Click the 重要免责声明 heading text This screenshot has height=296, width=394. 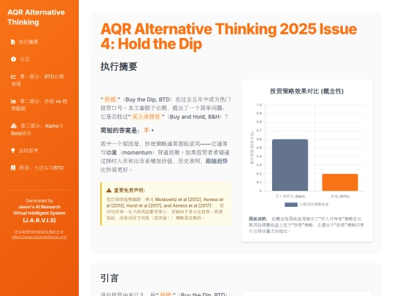129,190
